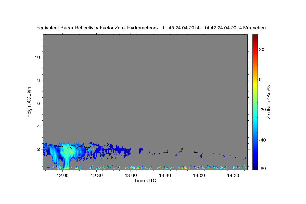The image size is (306, 204).
Task: Select the 13:30 time tick label
Action: (x=165, y=175)
